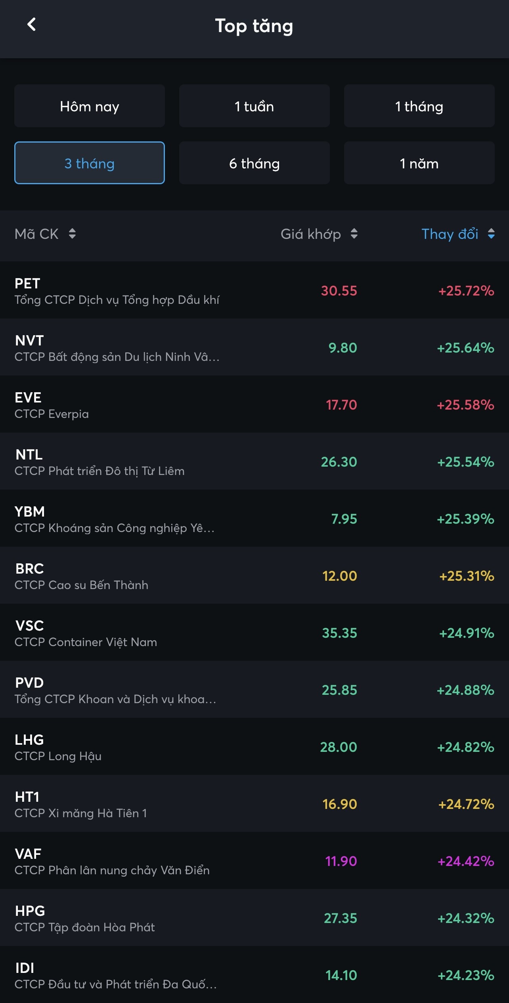Tap the VSC Container Việt Nam row

click(254, 633)
